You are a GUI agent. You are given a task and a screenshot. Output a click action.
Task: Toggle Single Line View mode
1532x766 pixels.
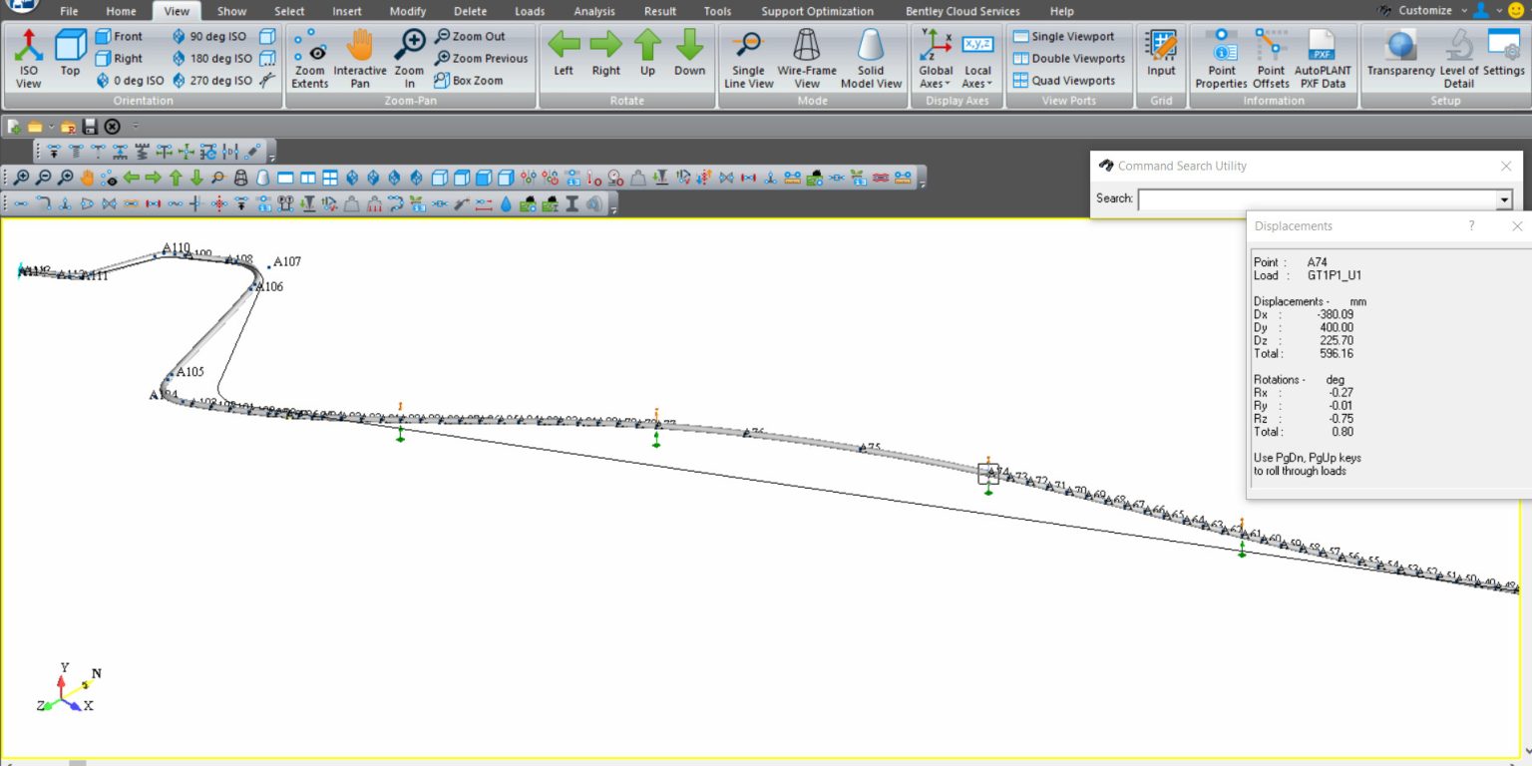point(748,58)
